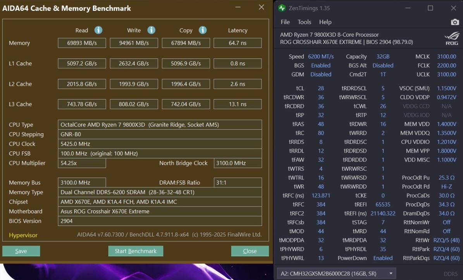Click the BGS Enabled value

click(321, 65)
